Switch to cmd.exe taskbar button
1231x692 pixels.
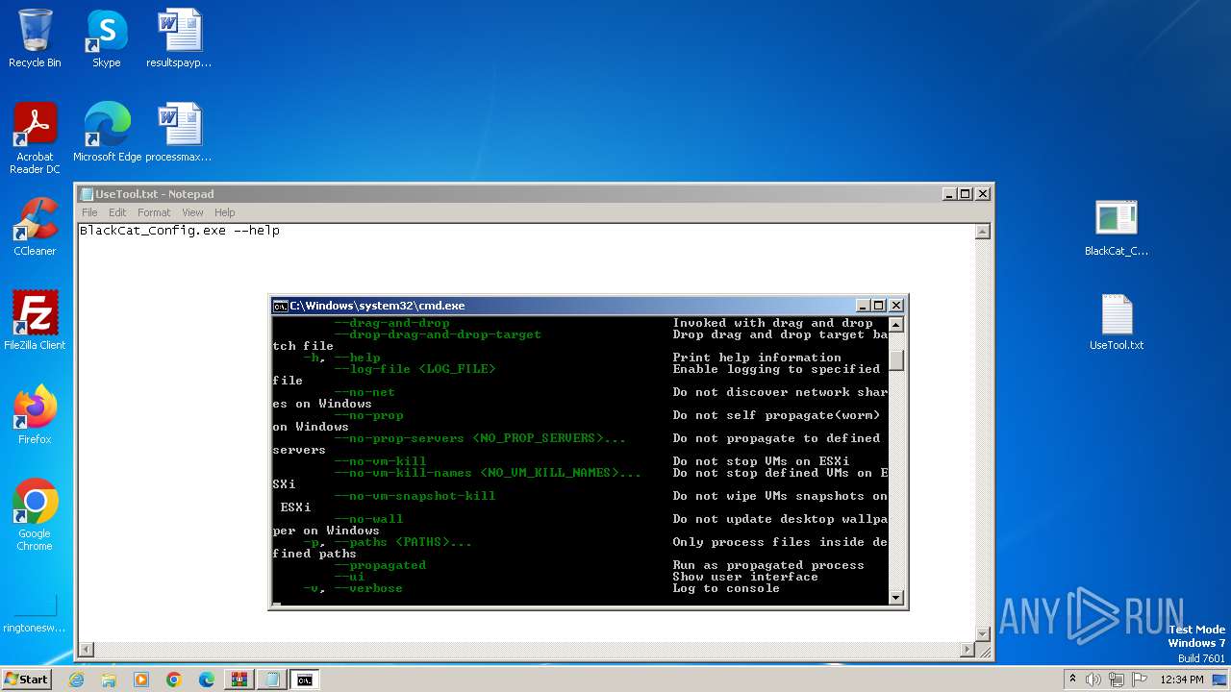click(x=305, y=680)
